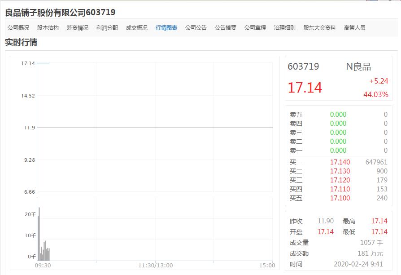401x275 pixels.
Task: Click the 买四 bid price 17.110
Action: pyautogui.click(x=340, y=189)
